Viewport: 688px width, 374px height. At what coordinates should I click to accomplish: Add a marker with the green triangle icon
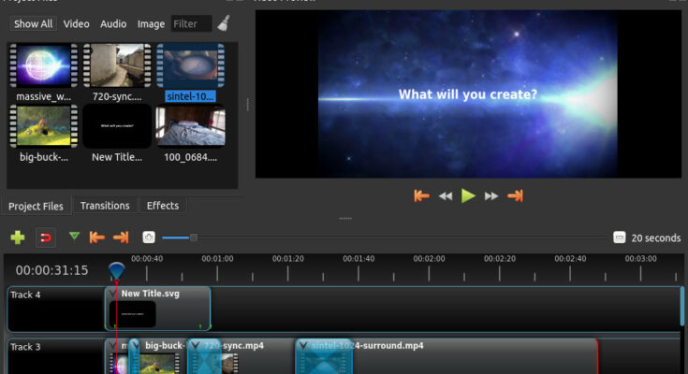(x=74, y=237)
